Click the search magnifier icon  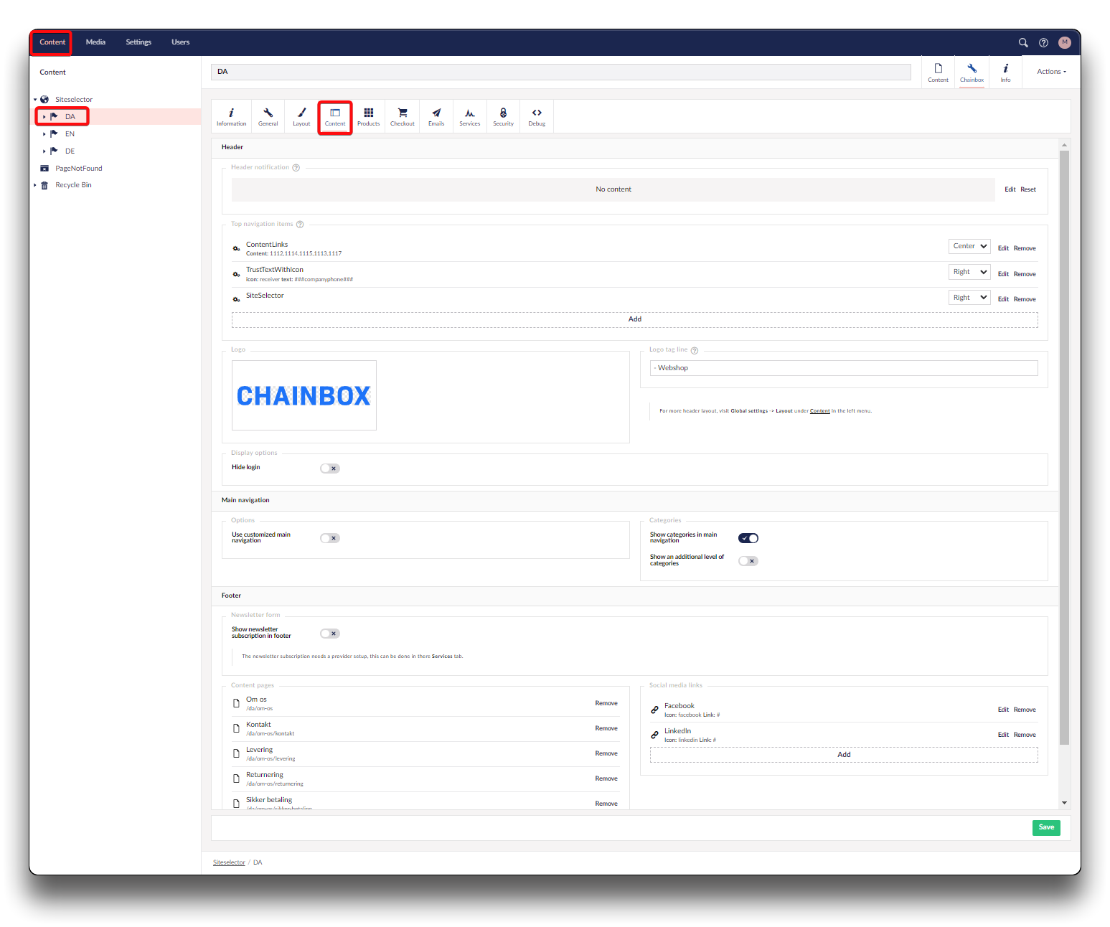coord(1023,42)
